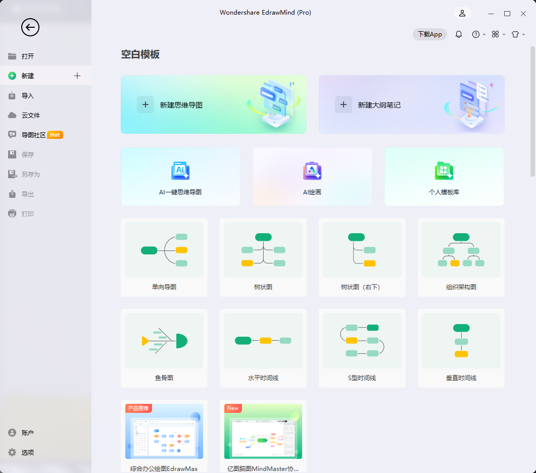Click plus icon on 新建思维导图 card
This screenshot has width=536, height=473.
pyautogui.click(x=145, y=104)
